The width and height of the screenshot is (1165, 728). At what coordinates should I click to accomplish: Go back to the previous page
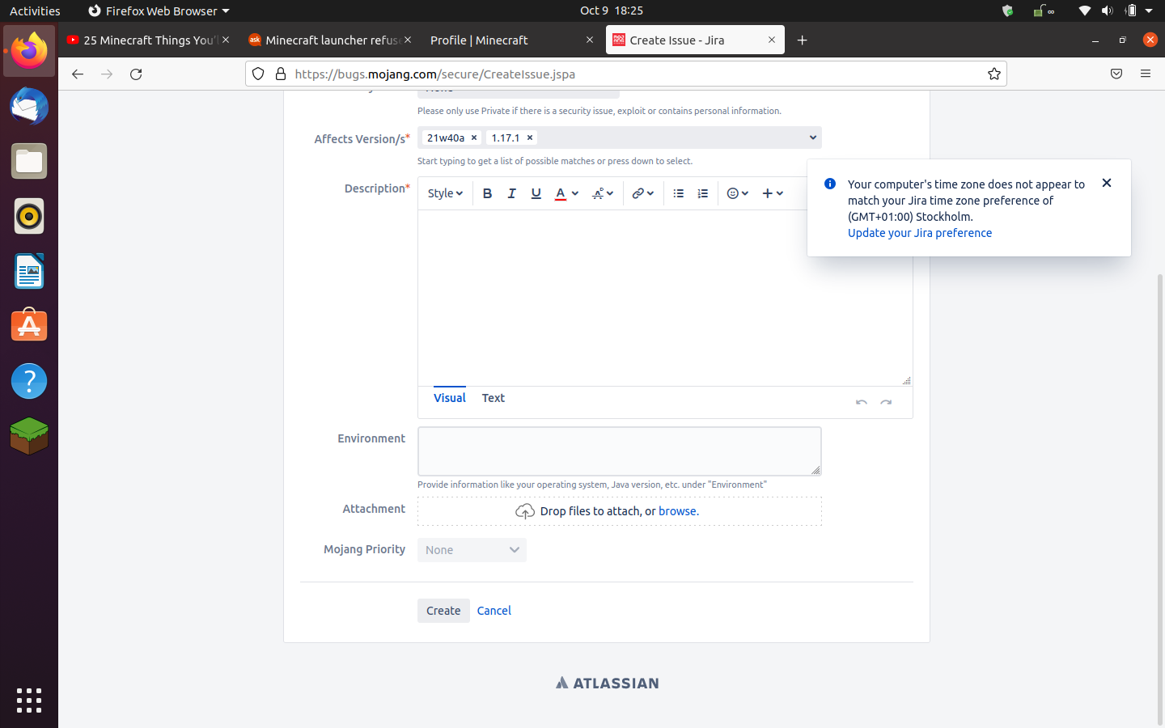point(78,74)
